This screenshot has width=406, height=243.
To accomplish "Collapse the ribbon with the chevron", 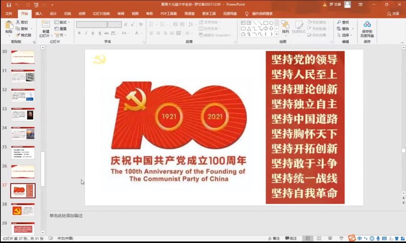I will point(402,42).
